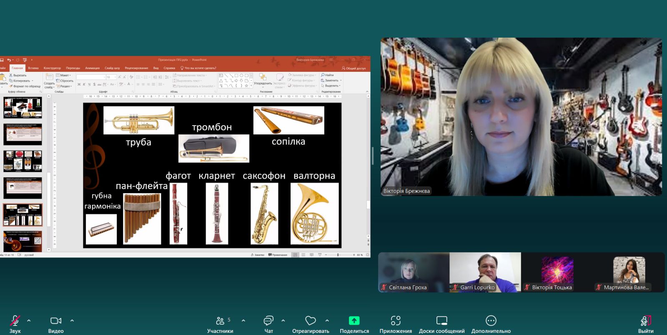
Task: Adjust the PowerPoint zoom slider
Action: point(338,254)
